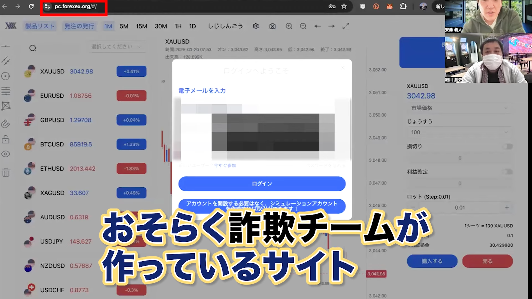Switch chart timeframe to 1H
Screen dimensions: 532x299
point(178,26)
